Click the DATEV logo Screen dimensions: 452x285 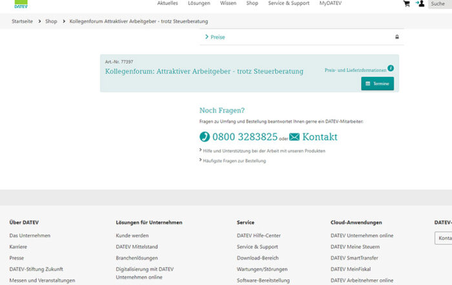[x=21, y=4]
